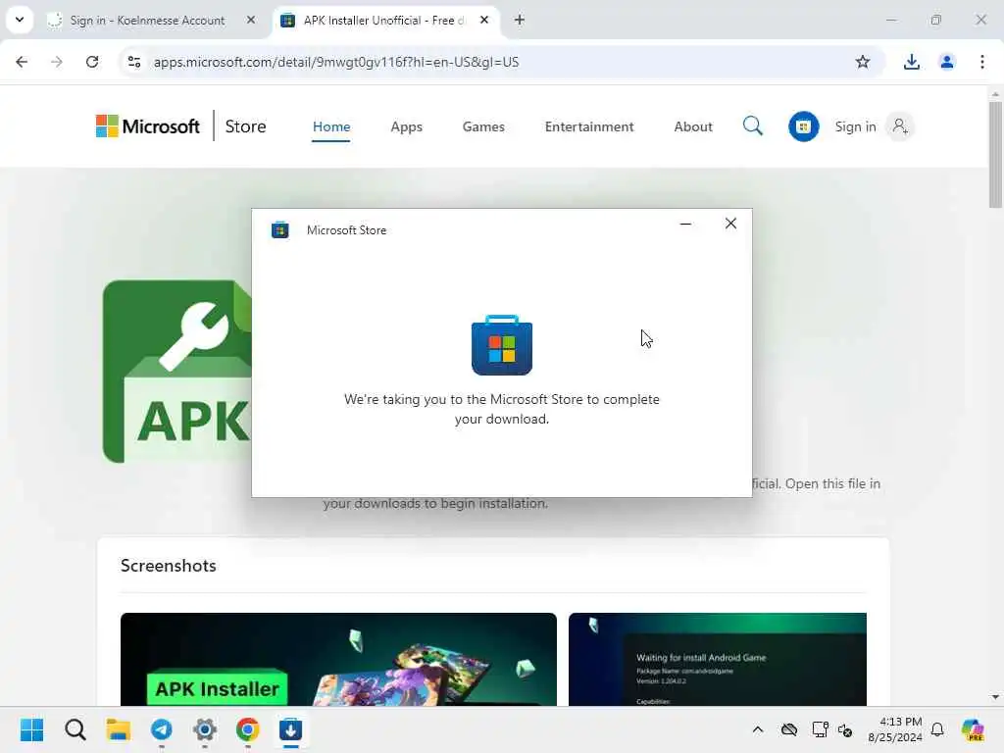Viewport: 1004px width, 753px height.
Task: Open site information icon in address bar
Action: point(134,62)
